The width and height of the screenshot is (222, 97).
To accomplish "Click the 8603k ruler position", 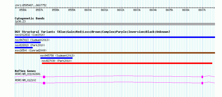I will (137, 10).
